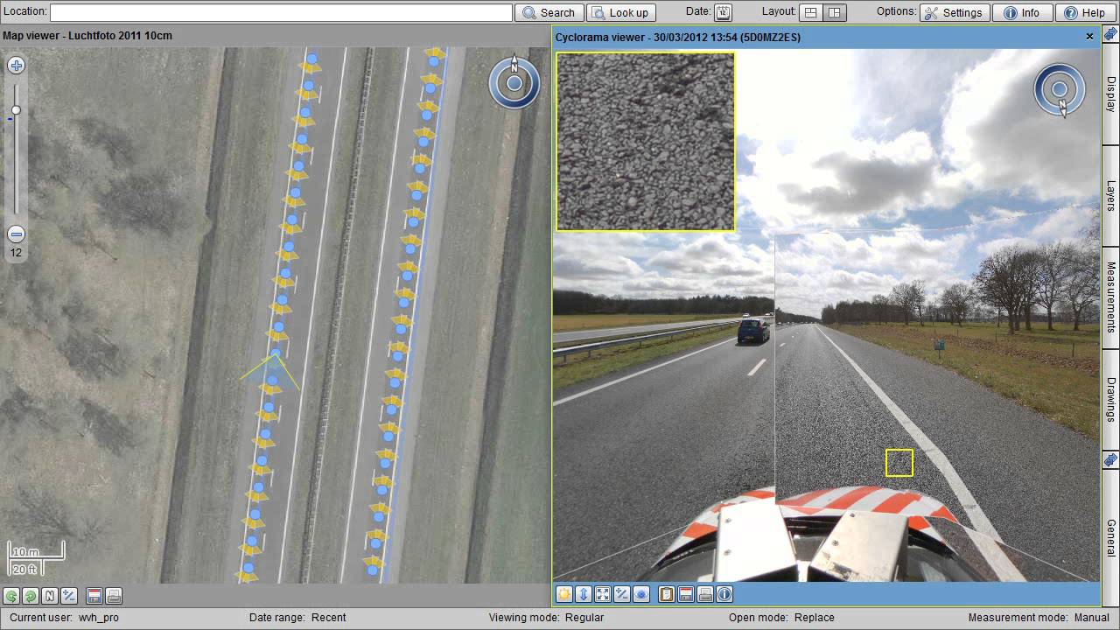Screen dimensions: 1120x630
Task: Click the cyclorama information icon
Action: pos(724,594)
